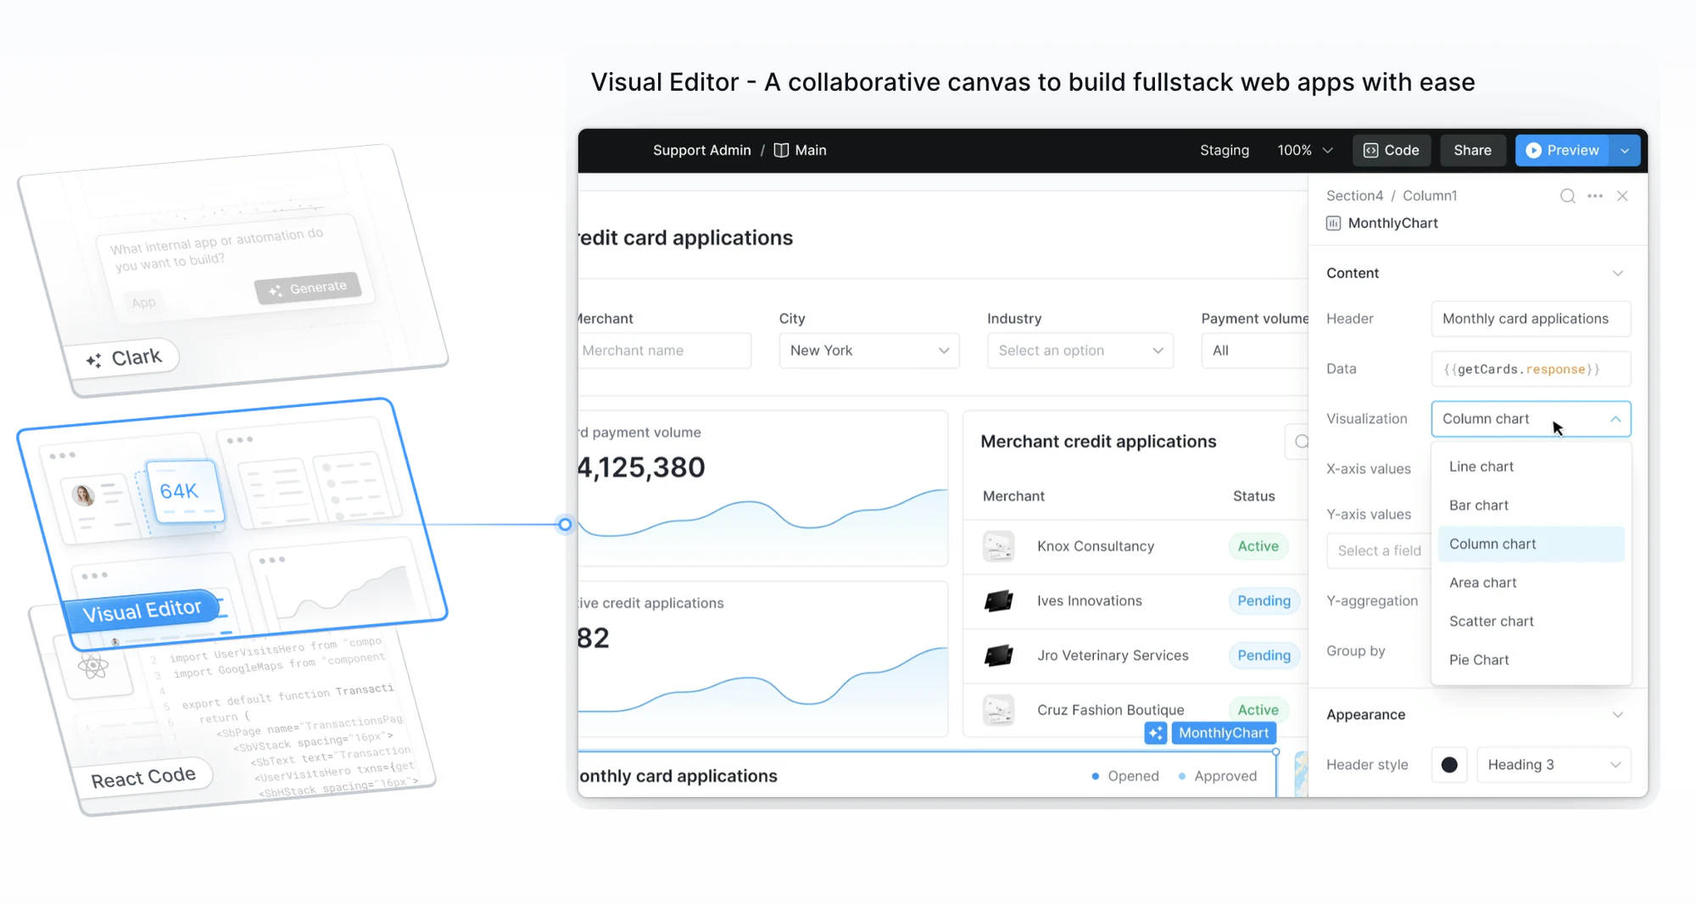
Task: Click the Generate button on Clark card
Action: (x=308, y=288)
